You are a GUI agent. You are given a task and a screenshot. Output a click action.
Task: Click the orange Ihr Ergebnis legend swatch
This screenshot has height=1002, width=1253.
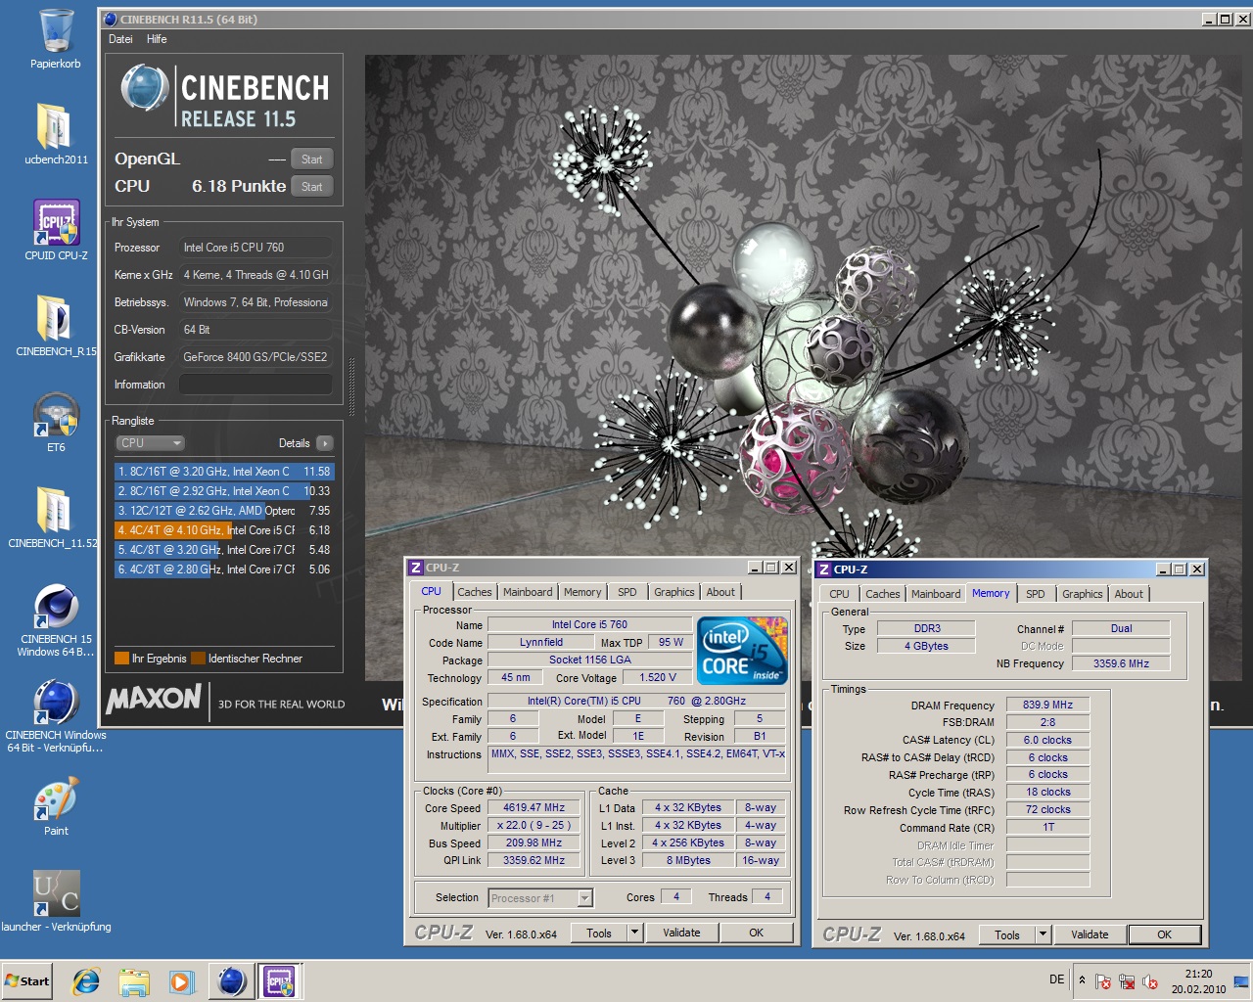click(x=121, y=659)
